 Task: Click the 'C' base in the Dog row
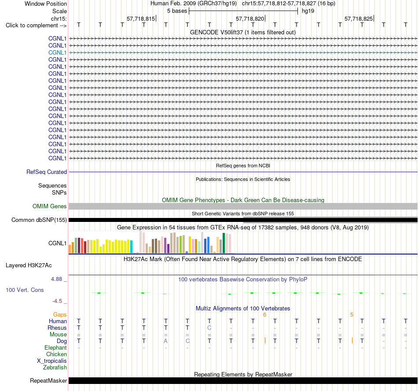(x=187, y=341)
